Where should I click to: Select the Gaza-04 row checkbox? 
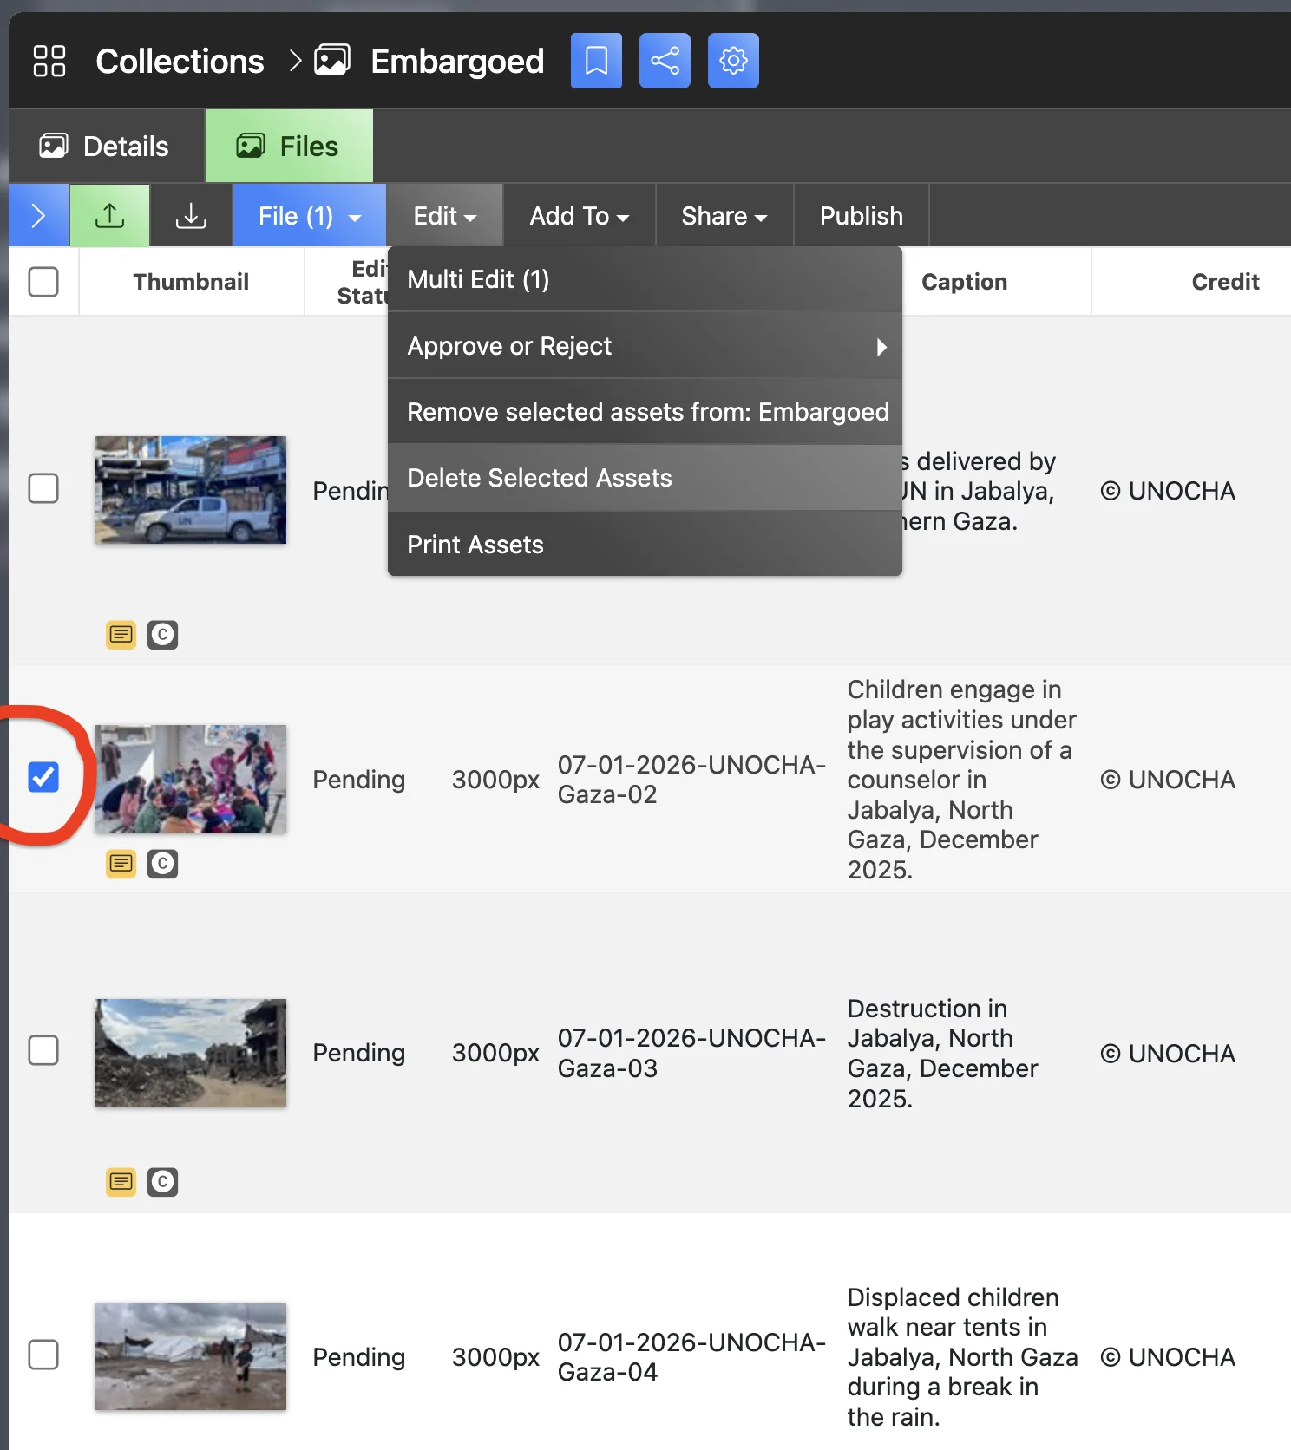[43, 1355]
